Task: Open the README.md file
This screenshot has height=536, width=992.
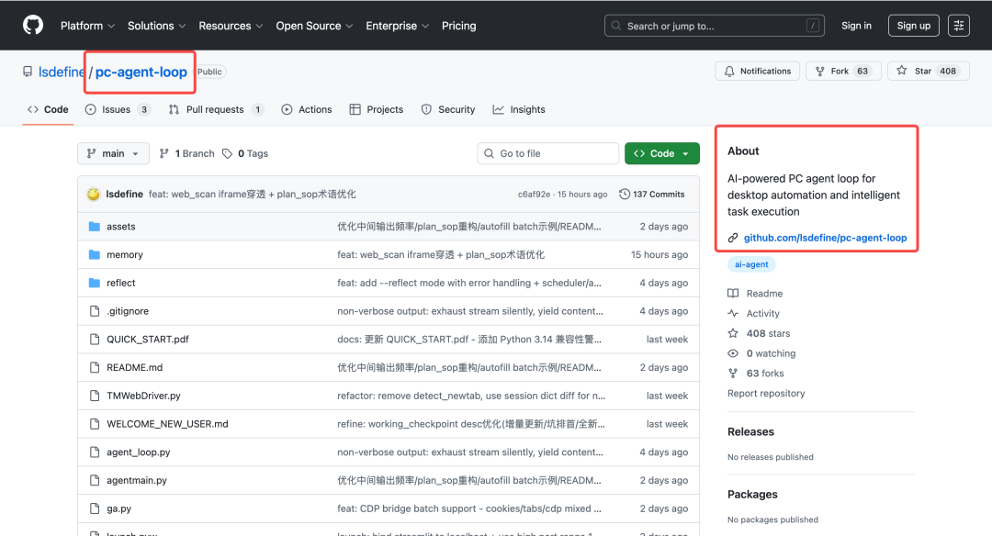Action: pos(134,368)
